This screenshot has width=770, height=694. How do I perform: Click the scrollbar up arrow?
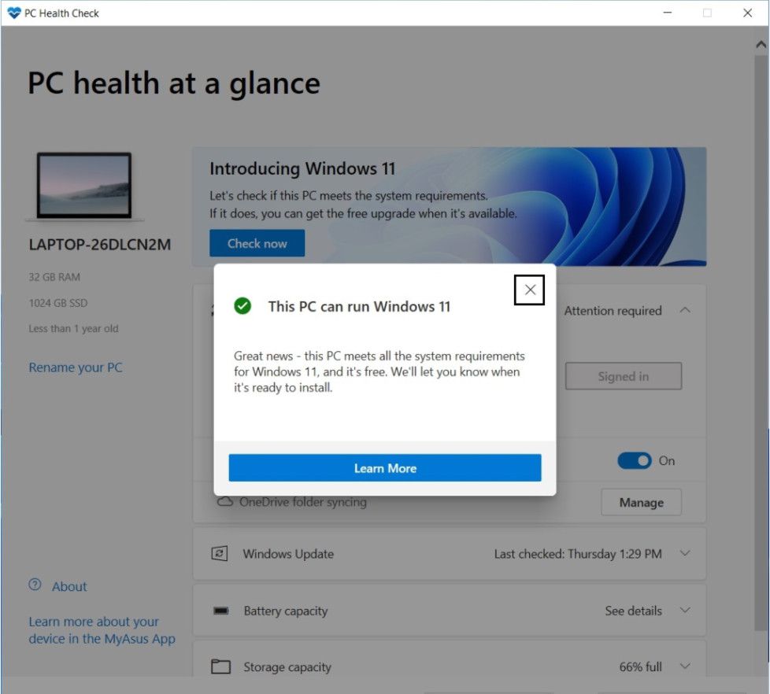point(761,45)
